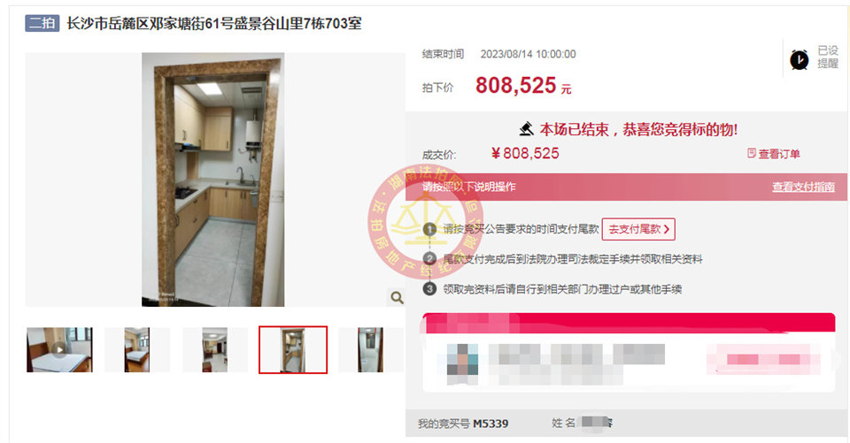850x443 pixels.
Task: Click the alarm clock reminder icon
Action: [799, 59]
